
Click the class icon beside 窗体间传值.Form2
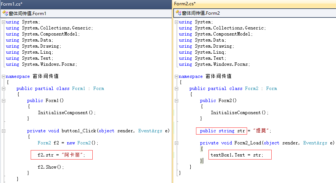[x=178, y=13]
